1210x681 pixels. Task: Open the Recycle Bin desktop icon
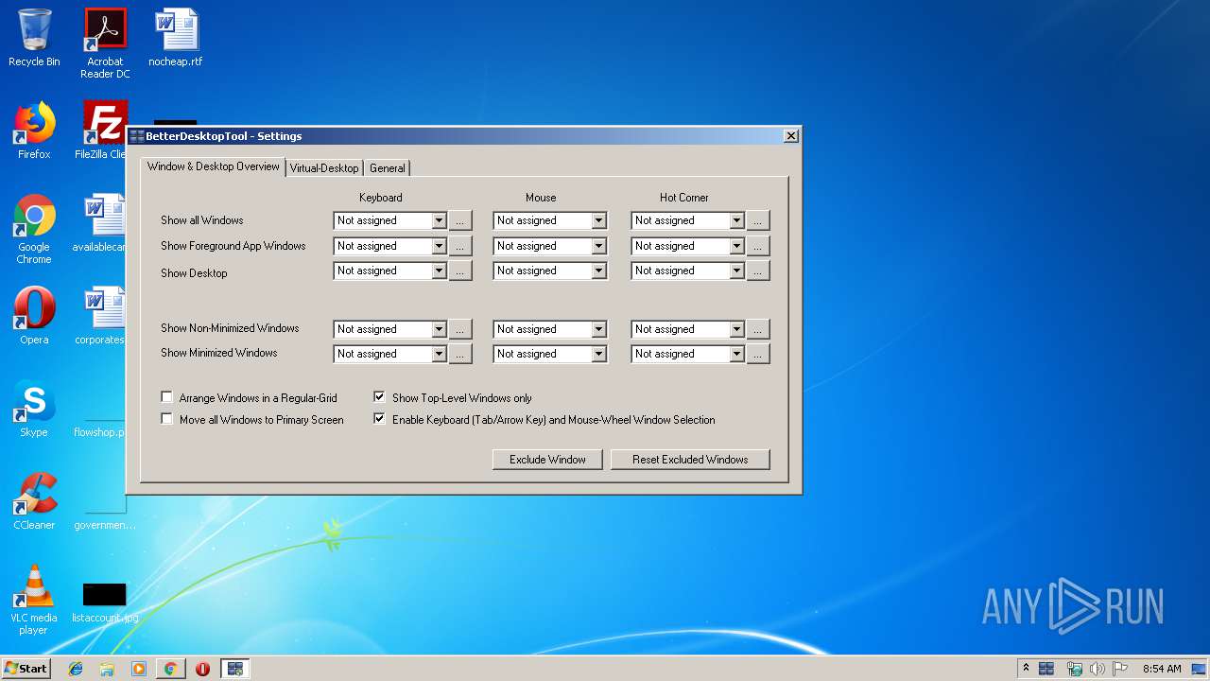coord(34,38)
